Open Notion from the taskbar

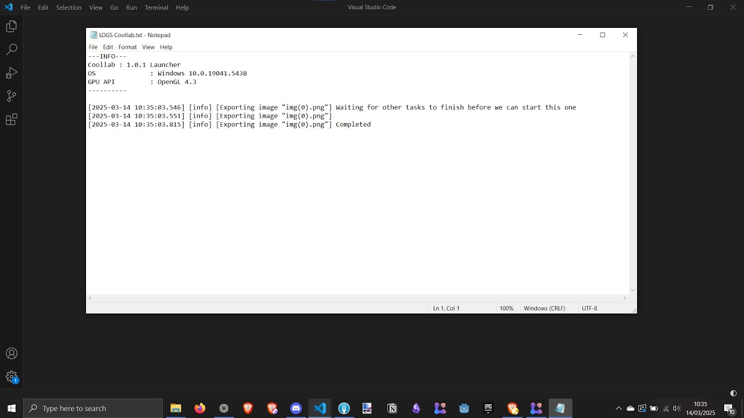[x=392, y=408]
